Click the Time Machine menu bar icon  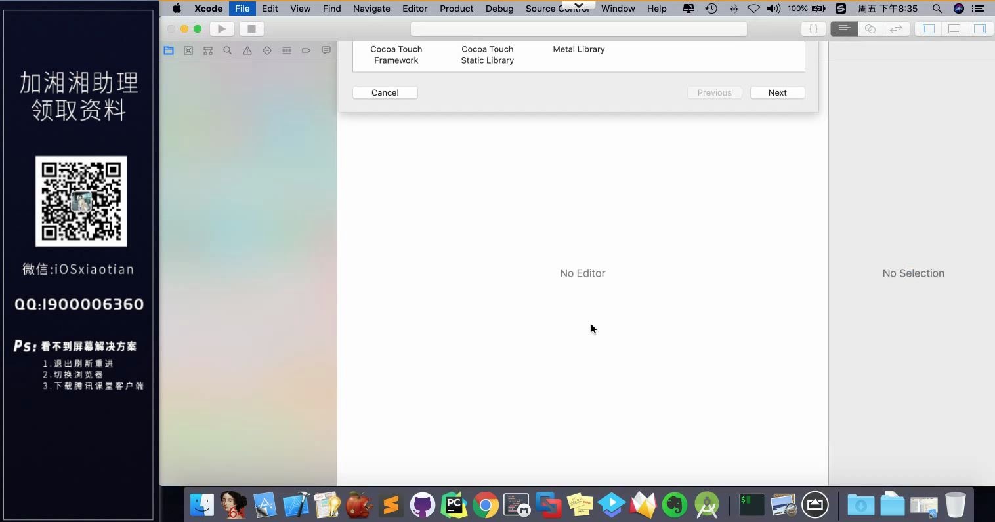click(711, 9)
